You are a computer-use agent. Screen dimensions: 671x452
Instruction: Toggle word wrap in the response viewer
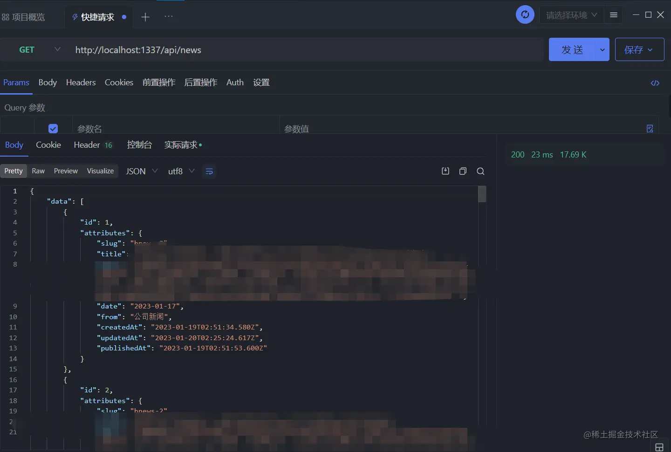pos(209,171)
